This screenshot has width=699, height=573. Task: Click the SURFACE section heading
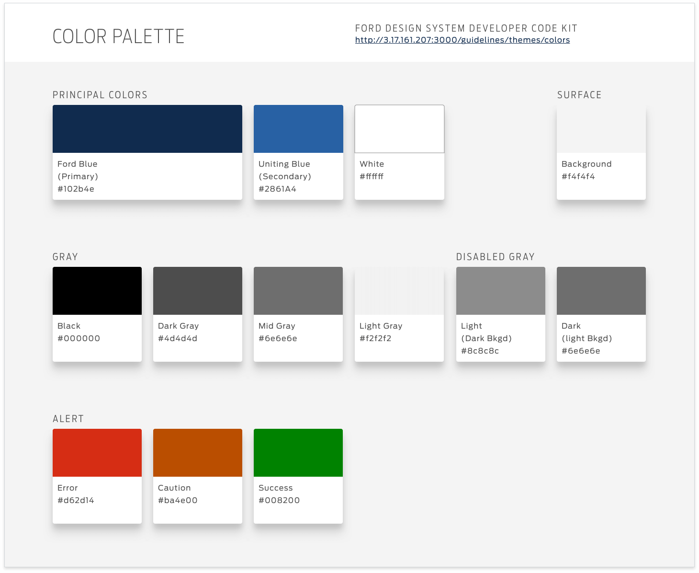tap(579, 95)
